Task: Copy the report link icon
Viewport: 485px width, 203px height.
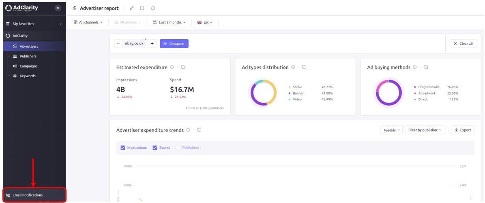Action: click(131, 8)
